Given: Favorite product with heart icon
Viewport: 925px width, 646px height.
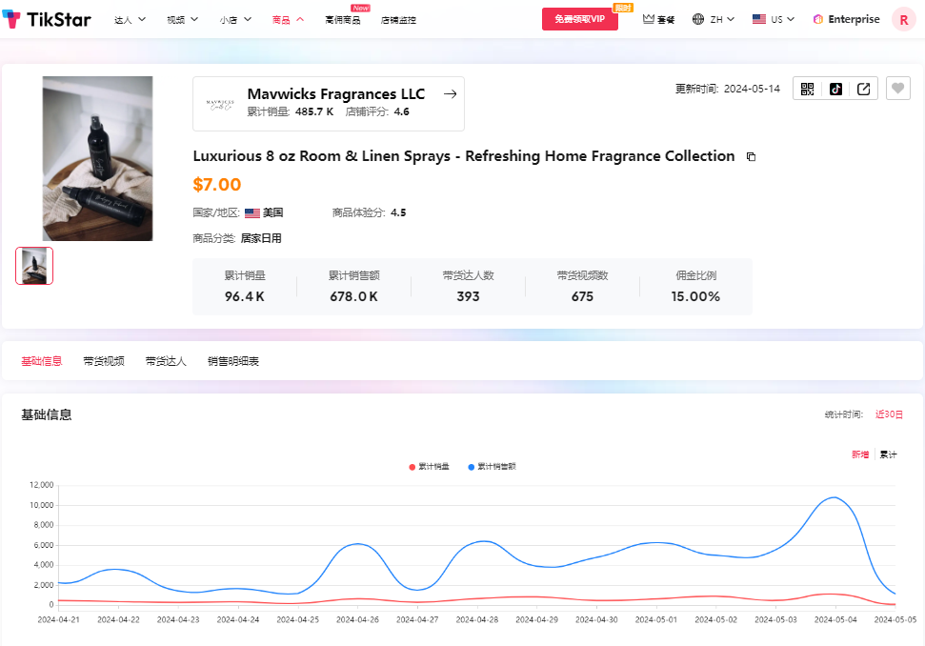Looking at the screenshot, I should point(898,89).
